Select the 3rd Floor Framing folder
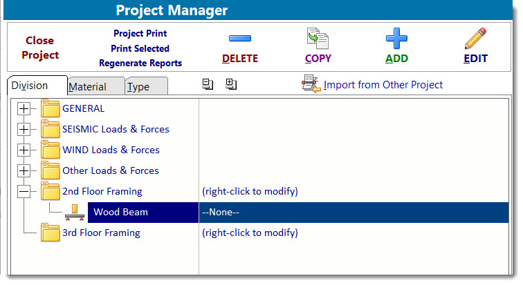Viewport: 523px width, 285px height. coord(101,233)
